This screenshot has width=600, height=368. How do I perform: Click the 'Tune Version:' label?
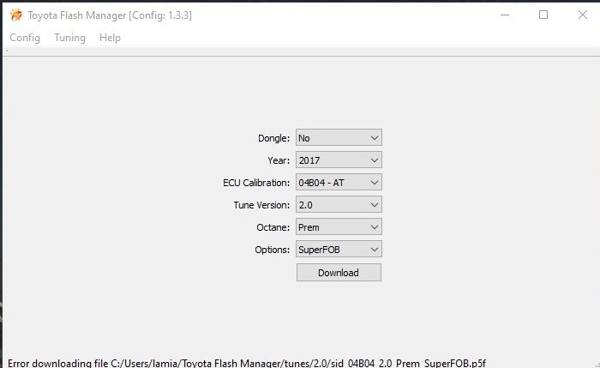pos(261,205)
